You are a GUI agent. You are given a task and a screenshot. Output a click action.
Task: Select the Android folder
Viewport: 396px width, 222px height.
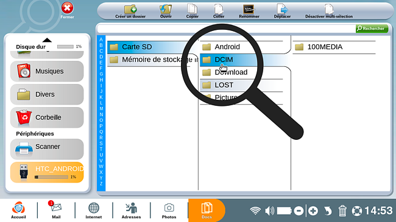[241, 47]
